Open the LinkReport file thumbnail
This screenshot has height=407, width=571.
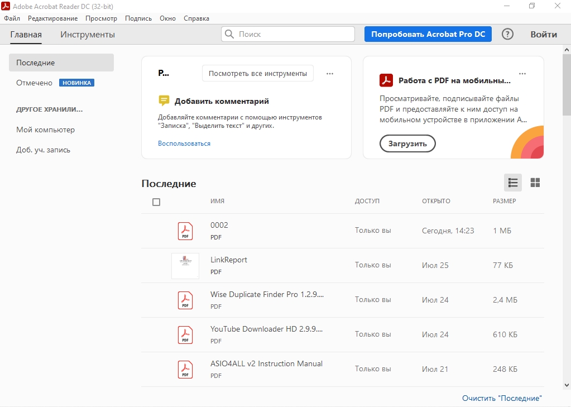[x=185, y=265]
